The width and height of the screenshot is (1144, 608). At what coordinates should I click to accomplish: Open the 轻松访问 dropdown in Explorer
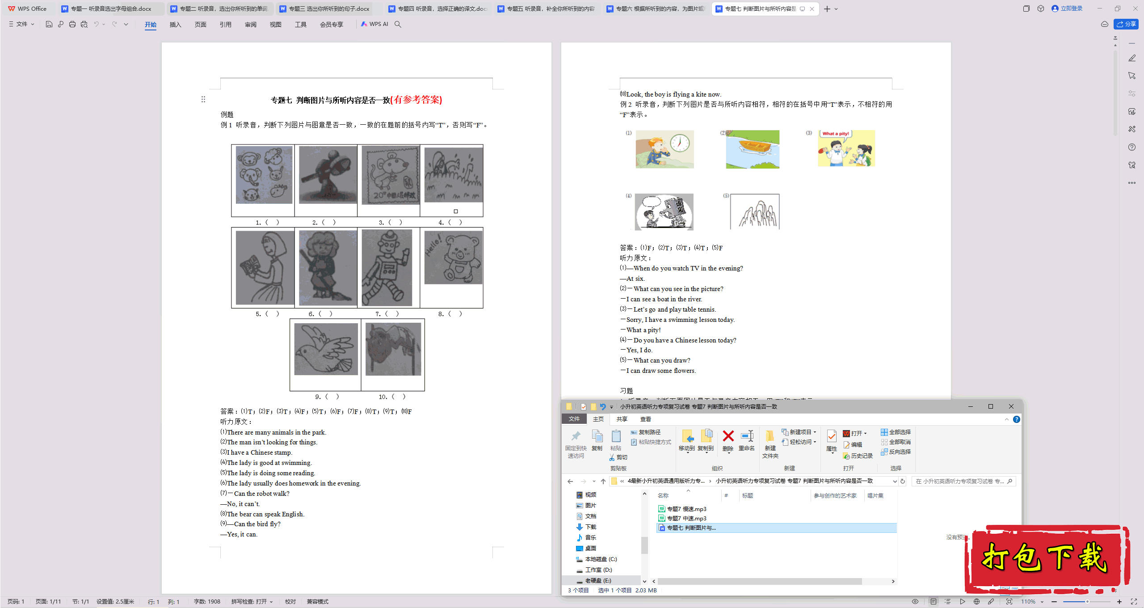click(799, 442)
